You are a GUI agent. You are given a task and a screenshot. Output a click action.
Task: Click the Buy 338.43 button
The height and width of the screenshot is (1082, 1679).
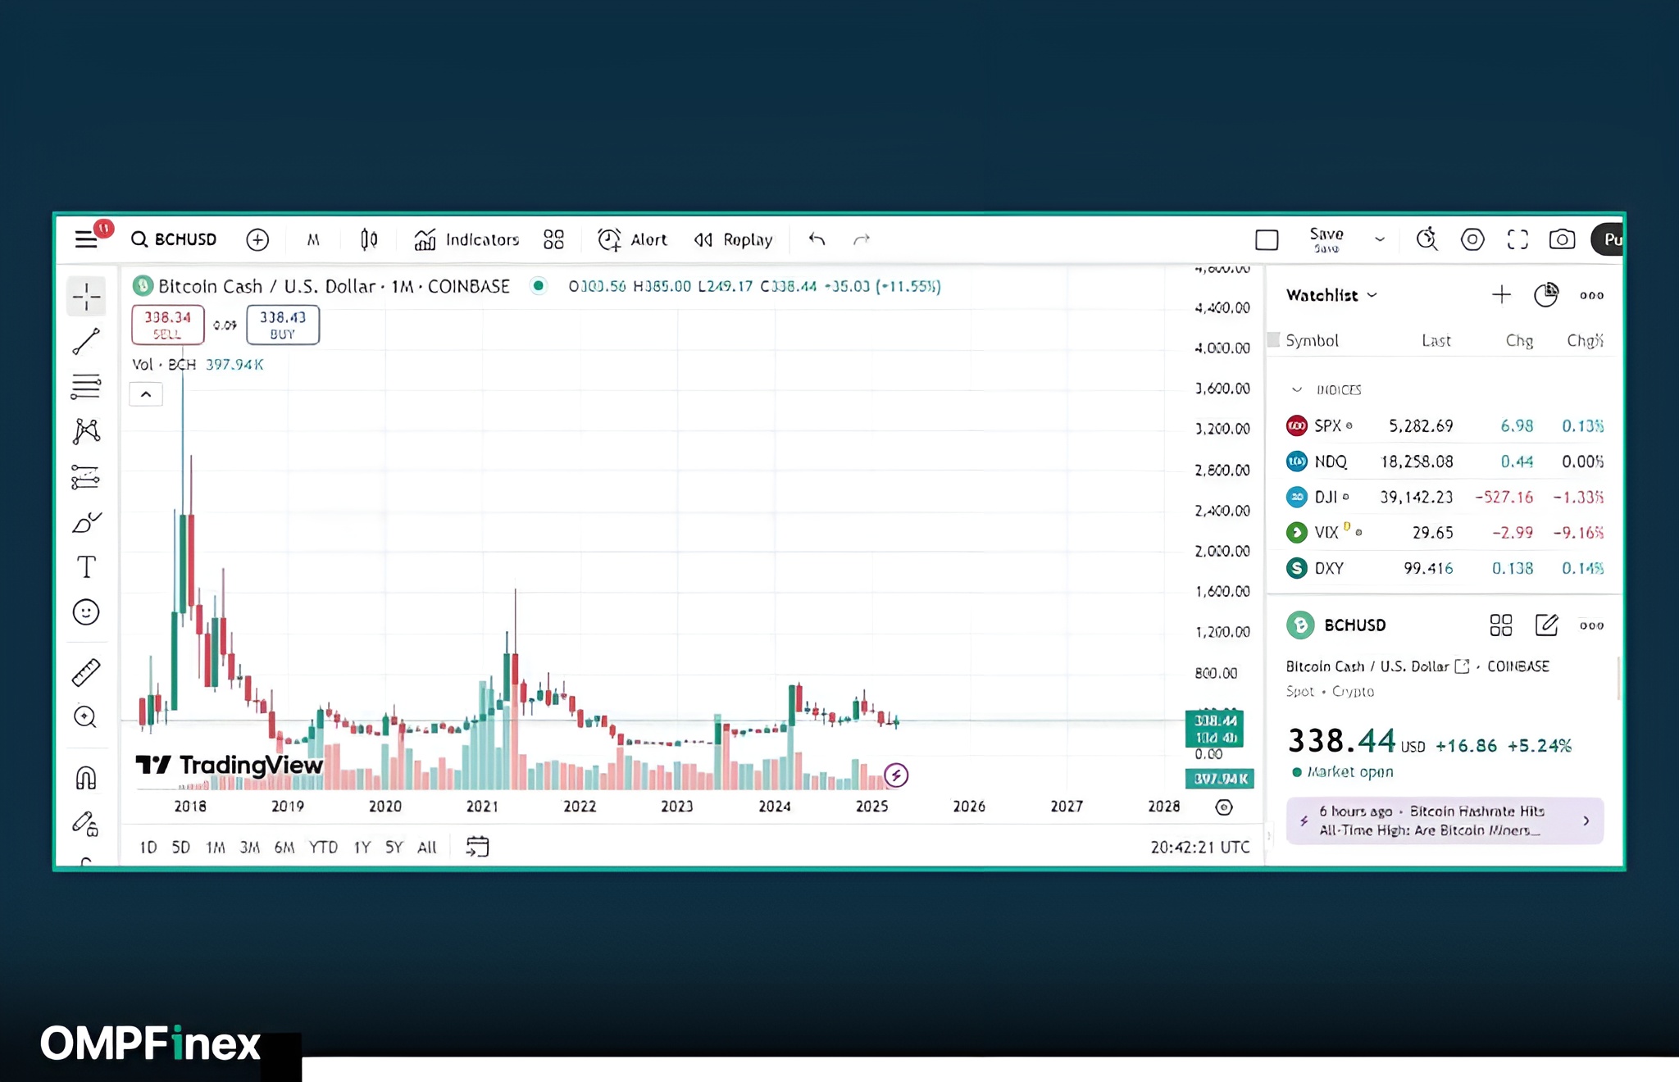(x=282, y=324)
